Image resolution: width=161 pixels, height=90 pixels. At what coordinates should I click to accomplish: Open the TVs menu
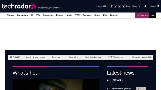pos(38,15)
